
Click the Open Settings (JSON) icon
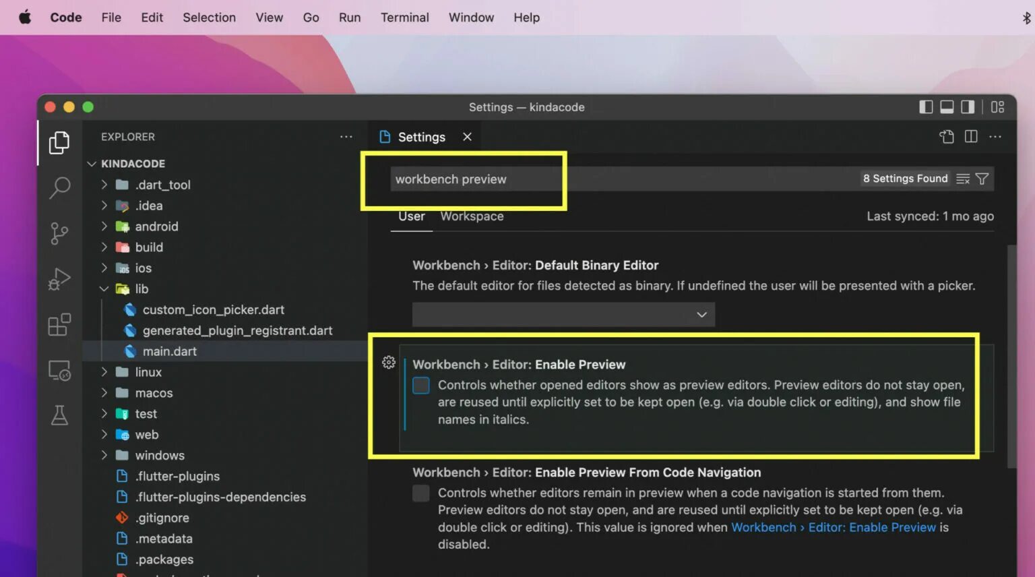point(947,137)
